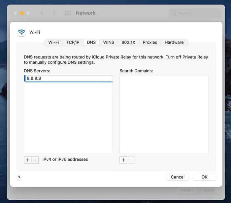Click the Search field in Network window
The height and width of the screenshot is (203, 231).
[194, 13]
